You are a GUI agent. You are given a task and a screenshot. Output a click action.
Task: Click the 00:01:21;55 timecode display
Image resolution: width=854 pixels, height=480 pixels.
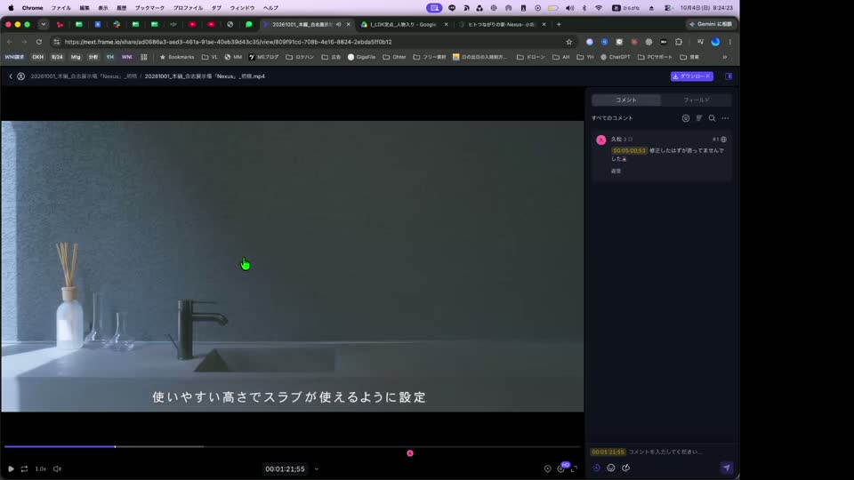click(x=285, y=468)
